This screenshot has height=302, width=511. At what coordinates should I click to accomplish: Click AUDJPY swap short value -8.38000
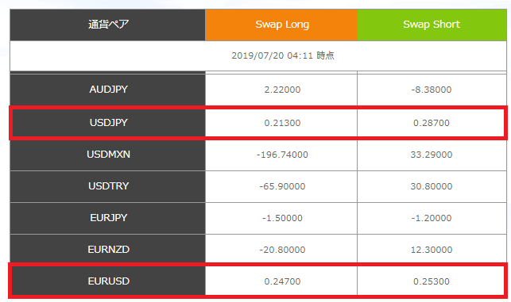[x=432, y=90]
